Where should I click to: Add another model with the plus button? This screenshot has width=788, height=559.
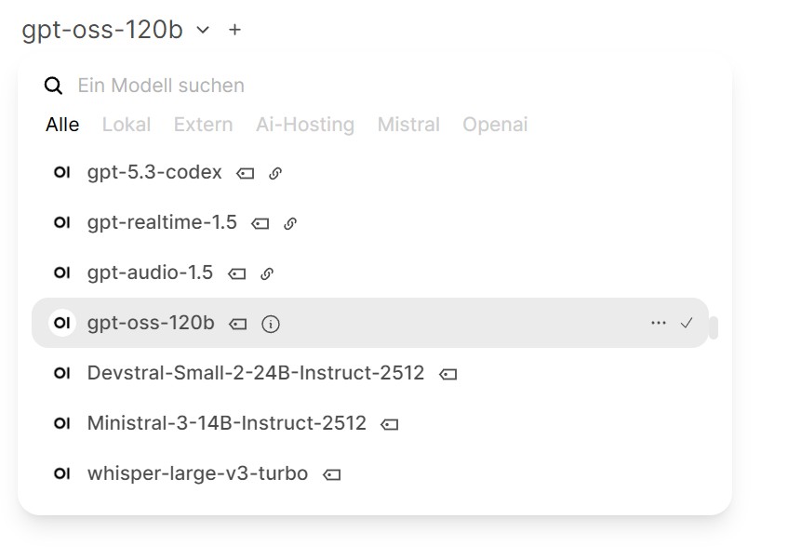(x=235, y=30)
